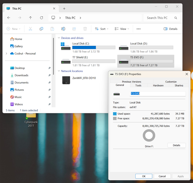Click the navigation pane scrollbar
The width and height of the screenshot is (193, 183).
pos(53,56)
